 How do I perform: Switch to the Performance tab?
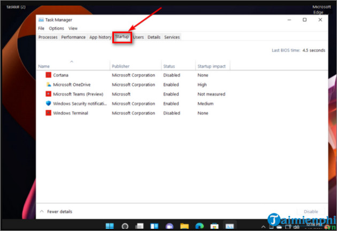pyautogui.click(x=73, y=37)
